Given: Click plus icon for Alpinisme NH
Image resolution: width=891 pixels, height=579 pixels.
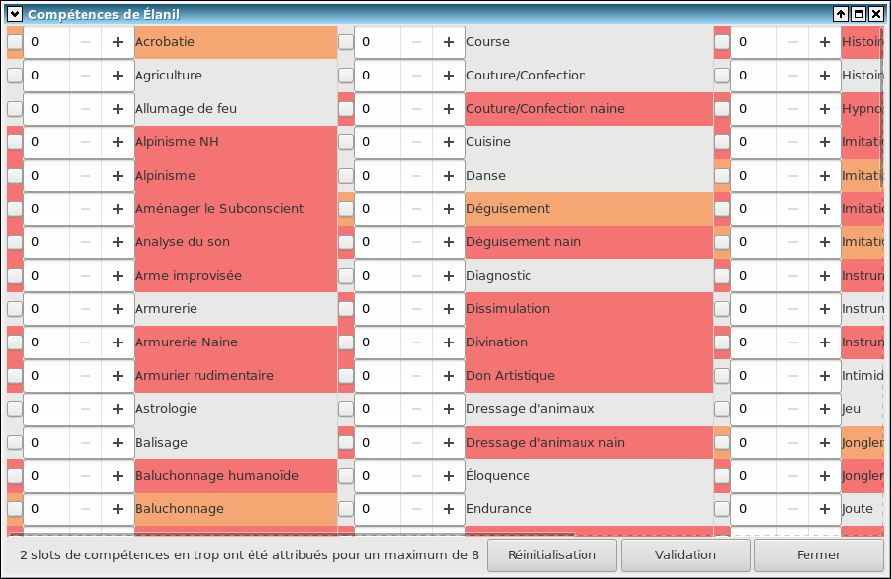Looking at the screenshot, I should tap(117, 142).
